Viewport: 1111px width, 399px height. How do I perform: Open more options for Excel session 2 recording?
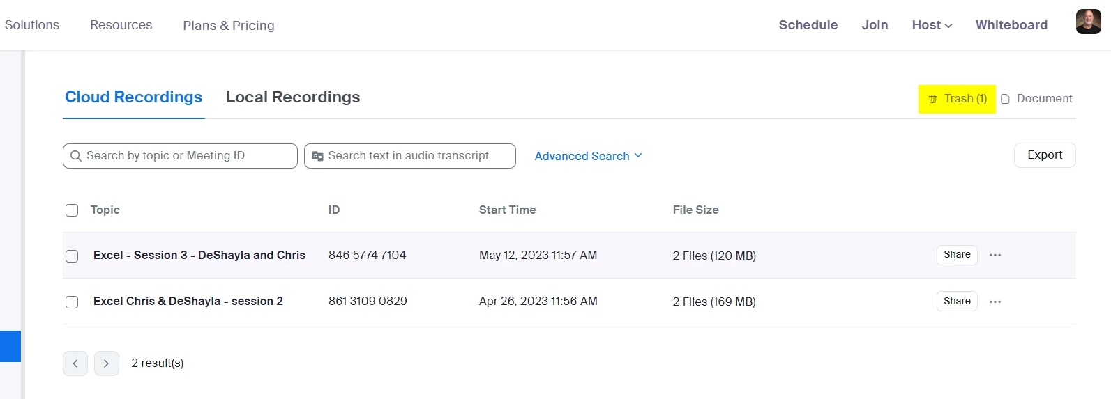[x=995, y=302]
